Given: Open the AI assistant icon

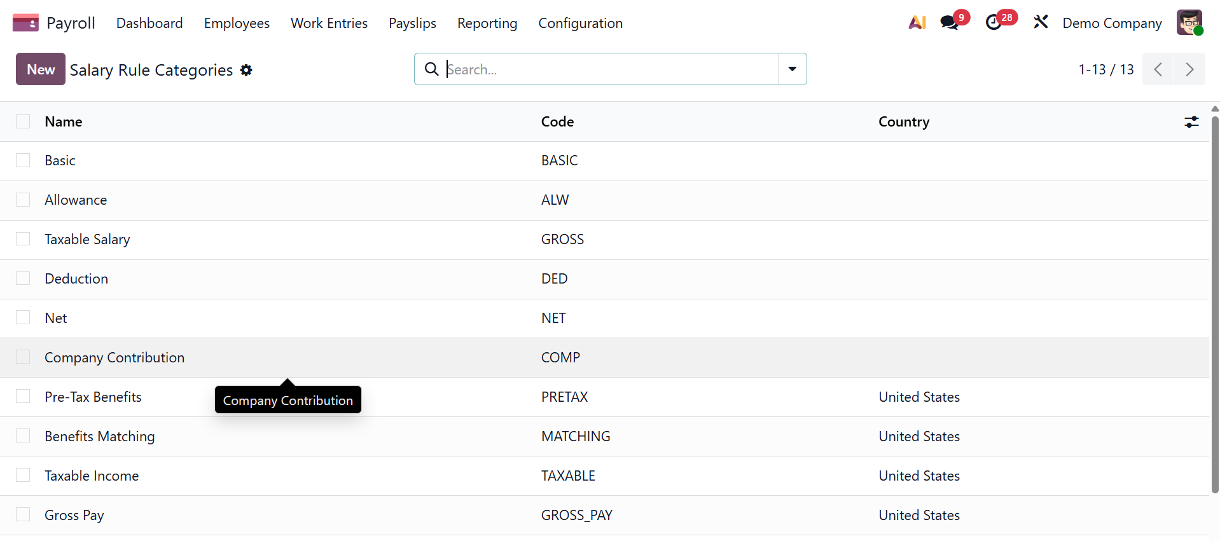Looking at the screenshot, I should [917, 23].
